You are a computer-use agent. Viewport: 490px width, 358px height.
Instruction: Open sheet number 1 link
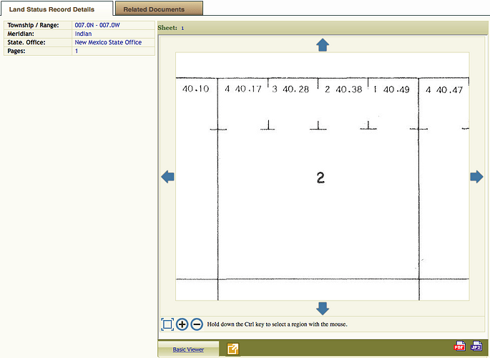pyautogui.click(x=182, y=28)
